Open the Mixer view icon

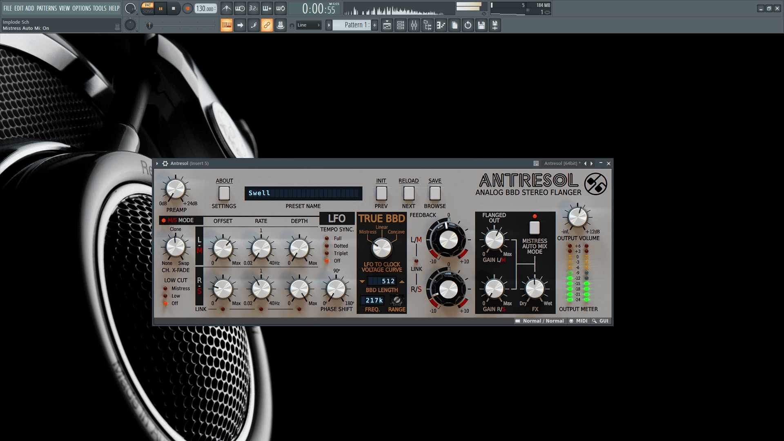click(x=414, y=25)
